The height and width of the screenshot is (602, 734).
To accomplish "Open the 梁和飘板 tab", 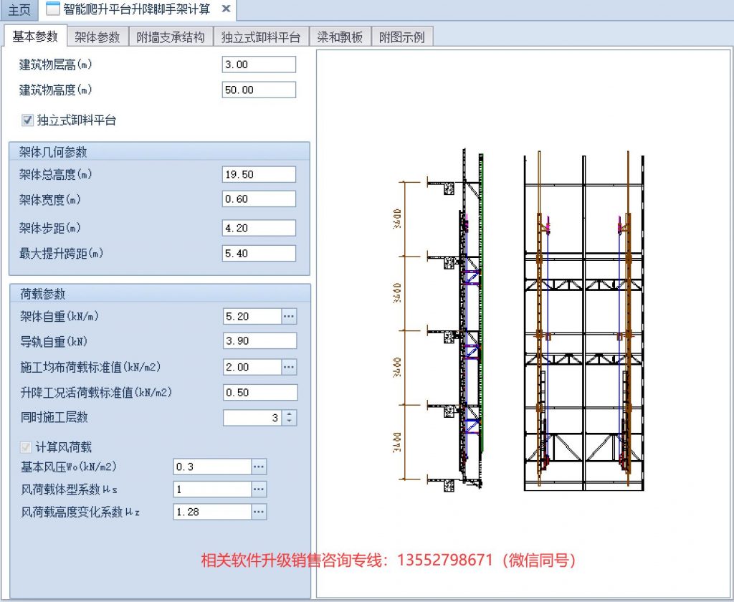I will tap(340, 37).
